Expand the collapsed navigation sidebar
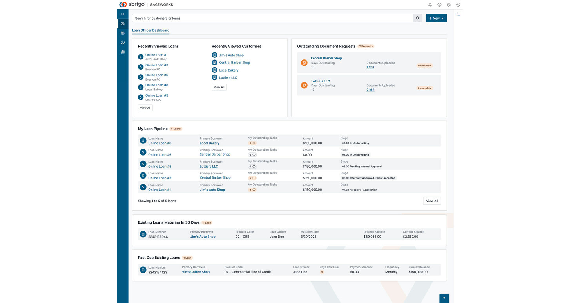580x303 pixels. tap(123, 14)
